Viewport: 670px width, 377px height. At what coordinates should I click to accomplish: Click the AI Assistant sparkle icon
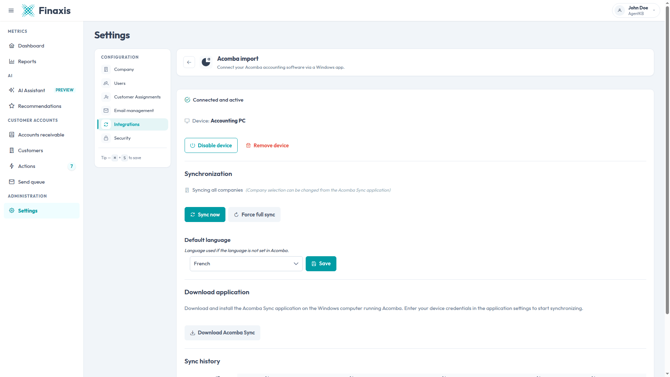tap(12, 90)
